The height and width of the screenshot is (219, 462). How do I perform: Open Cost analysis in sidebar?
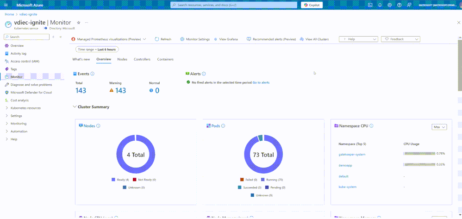(x=19, y=100)
